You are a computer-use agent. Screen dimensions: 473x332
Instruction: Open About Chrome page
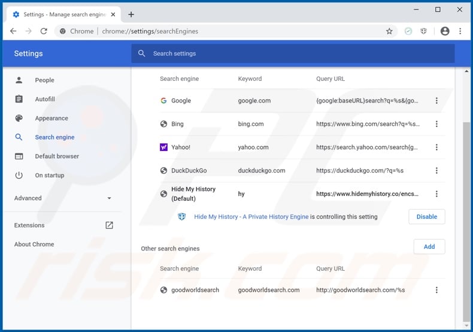[x=34, y=244]
